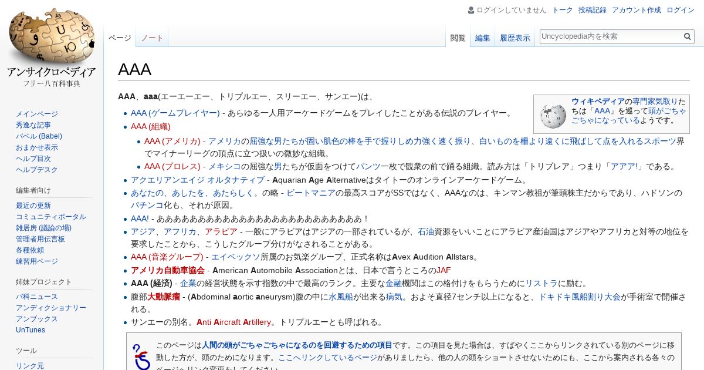Open red link AAA (プロレス)
704x370 pixels.
tap(172, 166)
